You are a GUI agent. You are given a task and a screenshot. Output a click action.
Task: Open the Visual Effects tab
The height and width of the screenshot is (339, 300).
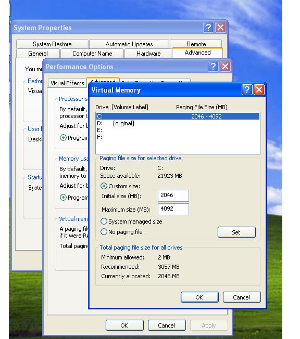click(67, 83)
